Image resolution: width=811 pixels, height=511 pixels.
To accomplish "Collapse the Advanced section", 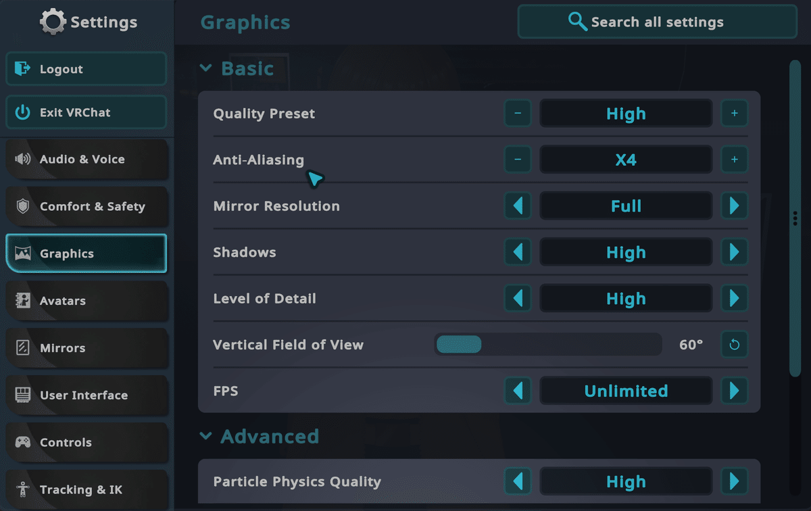I will [x=205, y=437].
